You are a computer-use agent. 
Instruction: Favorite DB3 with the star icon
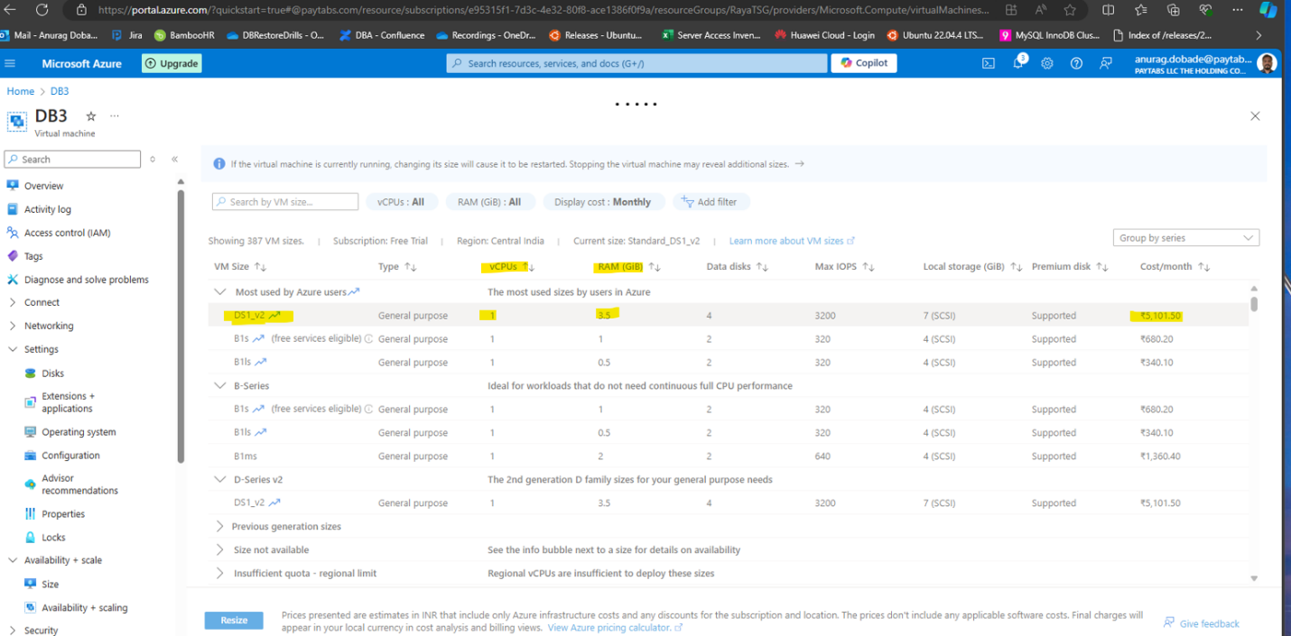90,116
